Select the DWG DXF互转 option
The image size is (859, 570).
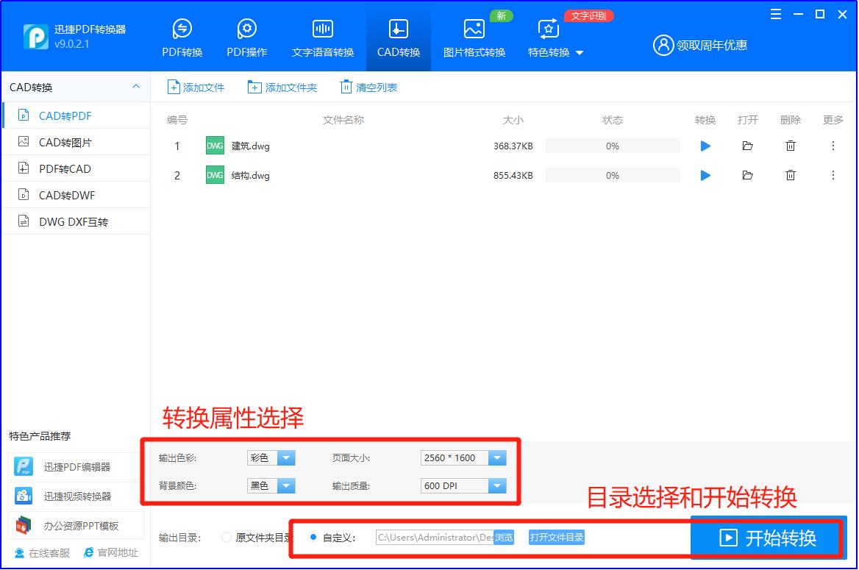[63, 221]
